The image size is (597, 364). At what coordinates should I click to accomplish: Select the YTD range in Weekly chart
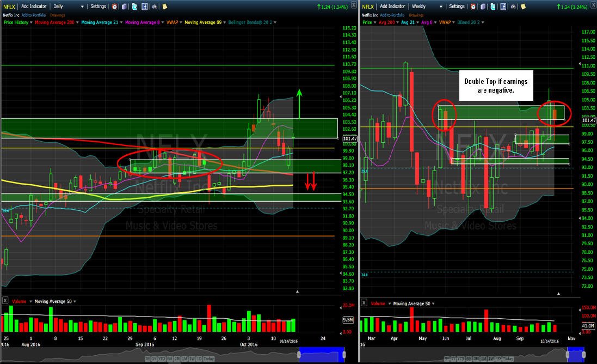tap(461, 359)
